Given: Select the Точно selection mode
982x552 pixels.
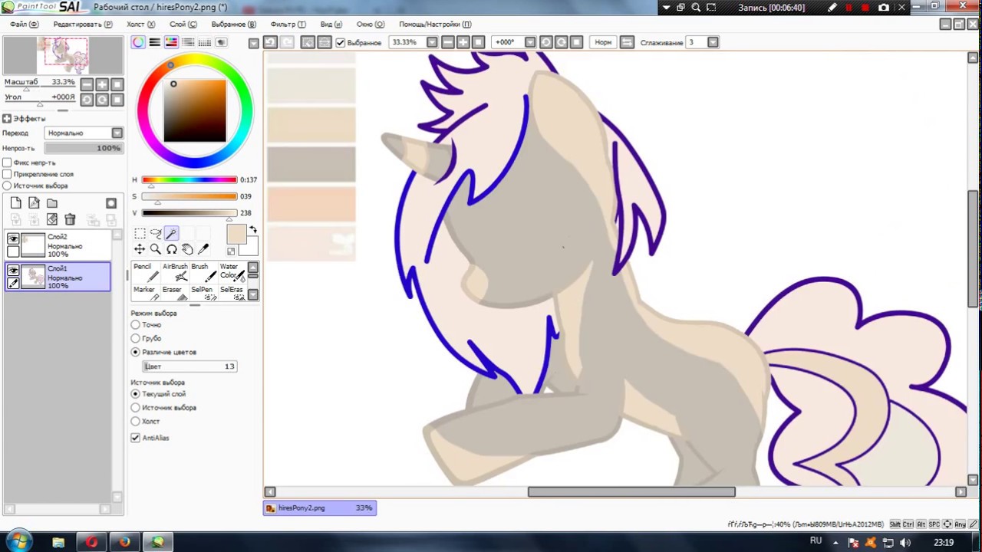Looking at the screenshot, I should tap(136, 325).
